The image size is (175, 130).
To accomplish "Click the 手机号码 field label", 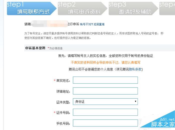I will point(63,123).
